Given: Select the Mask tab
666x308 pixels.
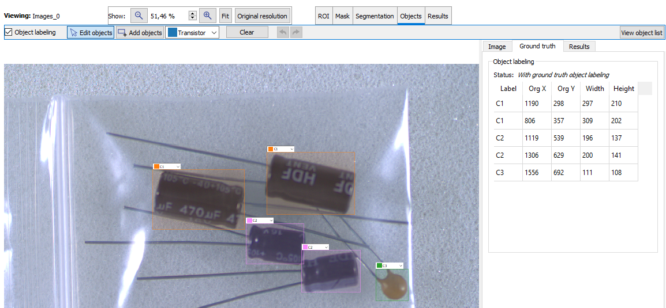Looking at the screenshot, I should pos(342,16).
